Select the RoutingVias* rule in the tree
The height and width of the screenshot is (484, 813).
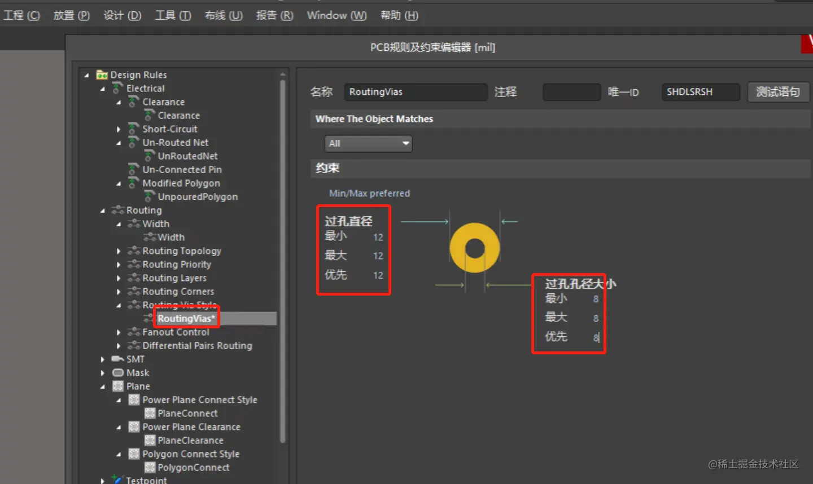click(x=186, y=319)
